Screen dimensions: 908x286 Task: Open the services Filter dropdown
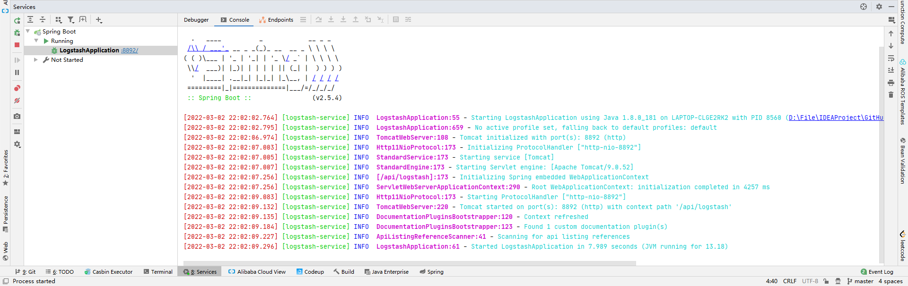pyautogui.click(x=71, y=19)
